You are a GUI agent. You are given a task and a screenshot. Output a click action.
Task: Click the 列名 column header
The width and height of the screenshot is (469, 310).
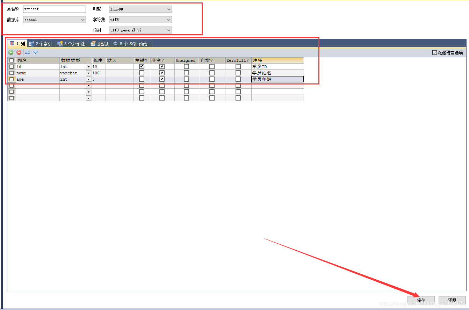point(38,60)
